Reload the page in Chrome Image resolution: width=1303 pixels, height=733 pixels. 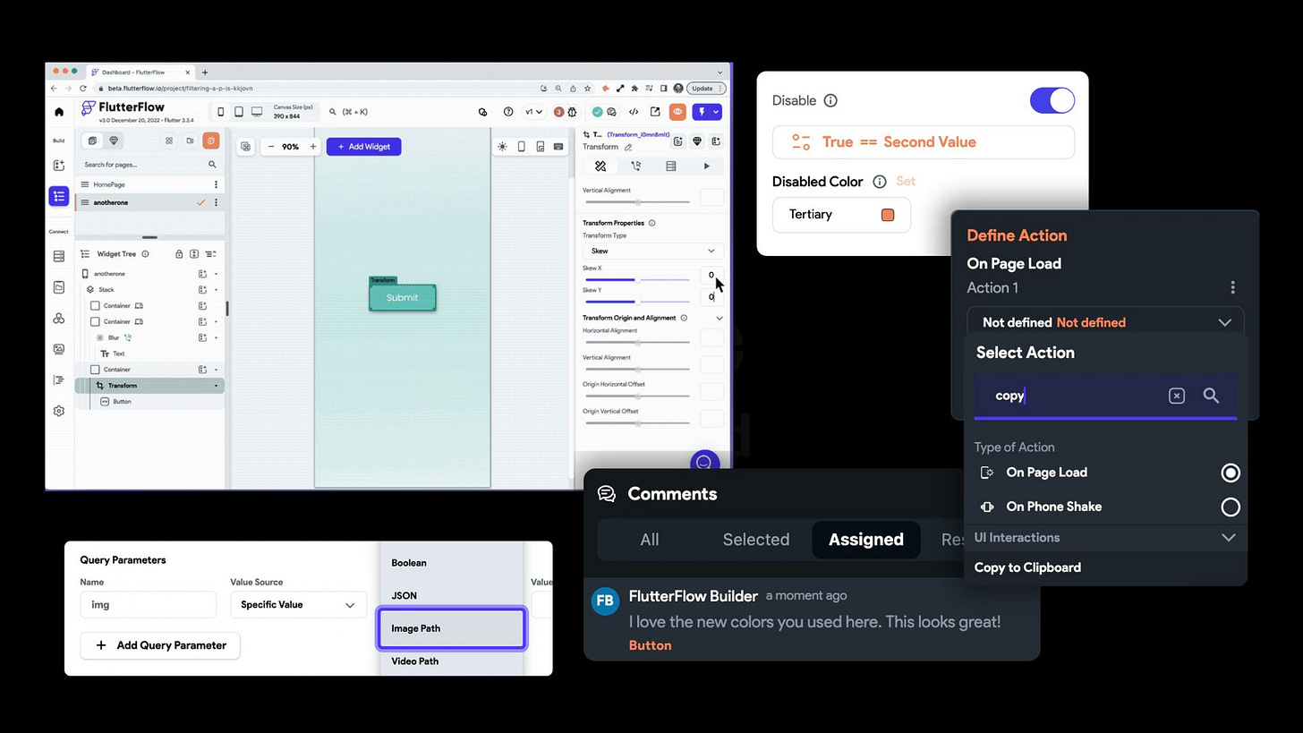point(82,89)
